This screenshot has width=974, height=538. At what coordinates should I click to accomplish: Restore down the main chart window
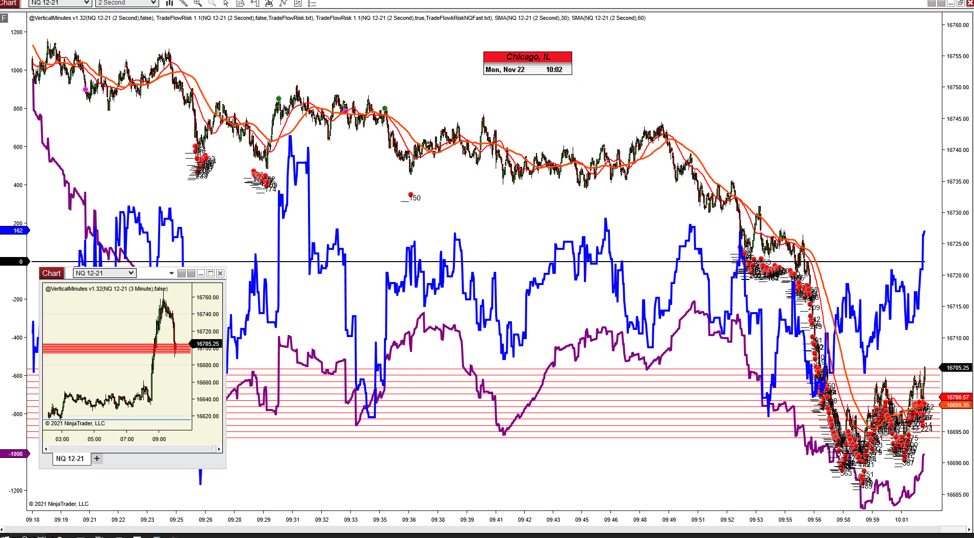960,3
